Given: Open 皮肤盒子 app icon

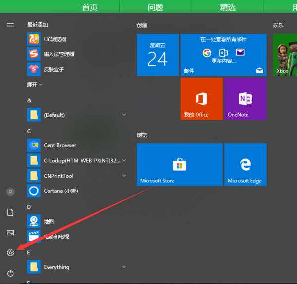Looking at the screenshot, I should point(34,69).
